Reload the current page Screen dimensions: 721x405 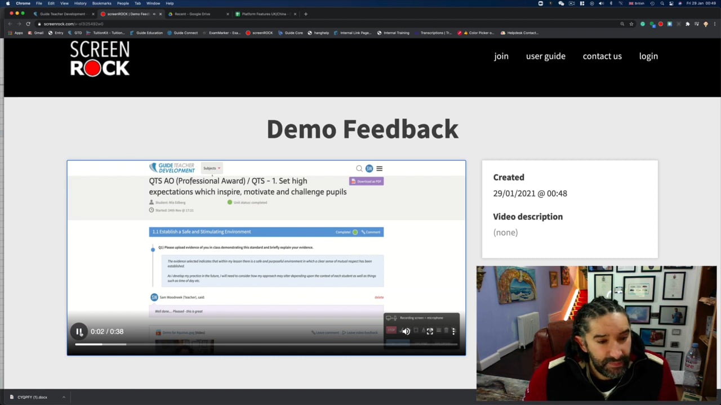click(x=28, y=24)
